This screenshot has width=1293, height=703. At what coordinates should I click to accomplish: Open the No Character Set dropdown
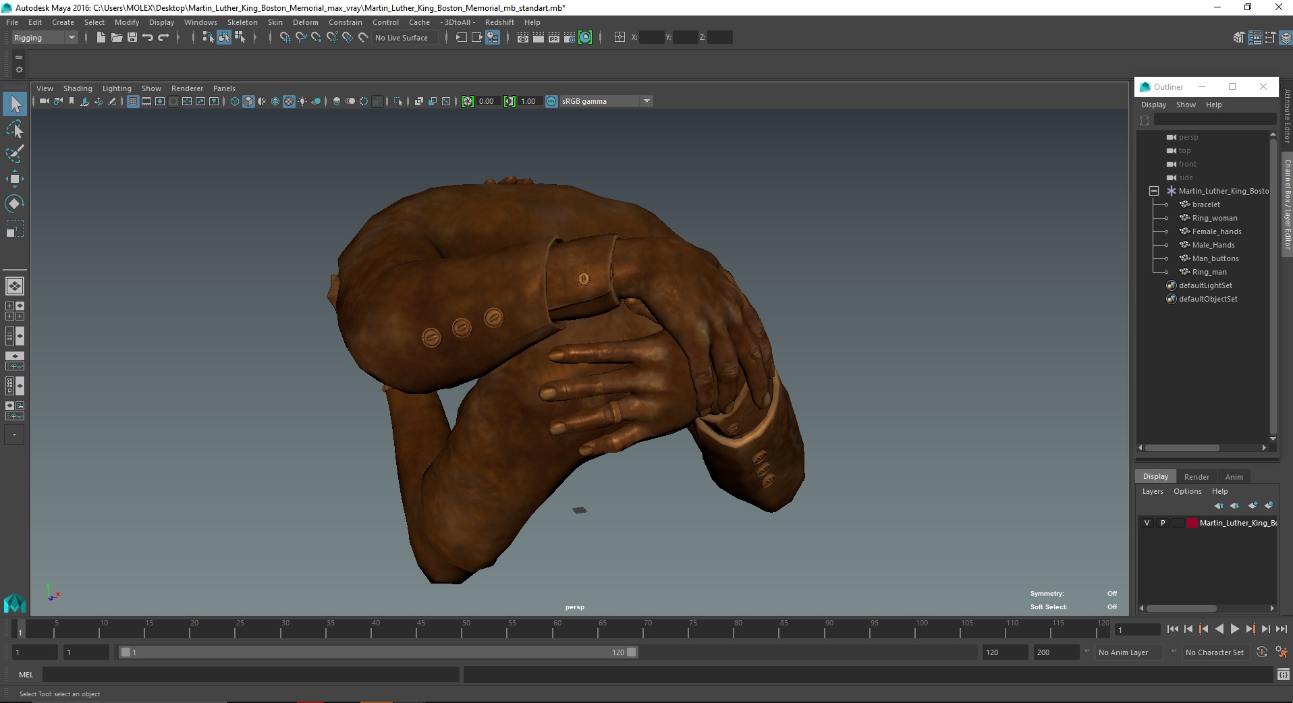pyautogui.click(x=1215, y=652)
